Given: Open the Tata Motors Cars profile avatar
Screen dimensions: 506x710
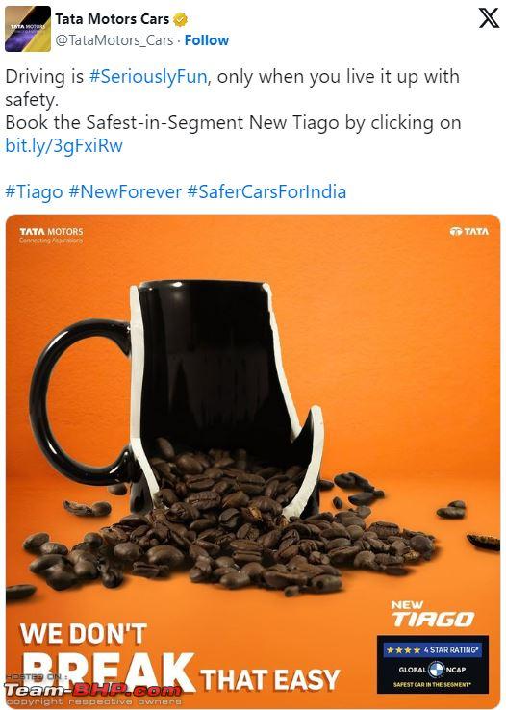Looking at the screenshot, I should click(28, 29).
